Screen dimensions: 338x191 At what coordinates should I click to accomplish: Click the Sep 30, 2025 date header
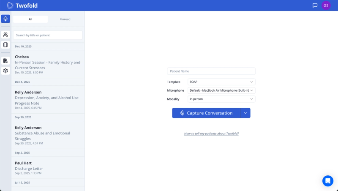23,117
